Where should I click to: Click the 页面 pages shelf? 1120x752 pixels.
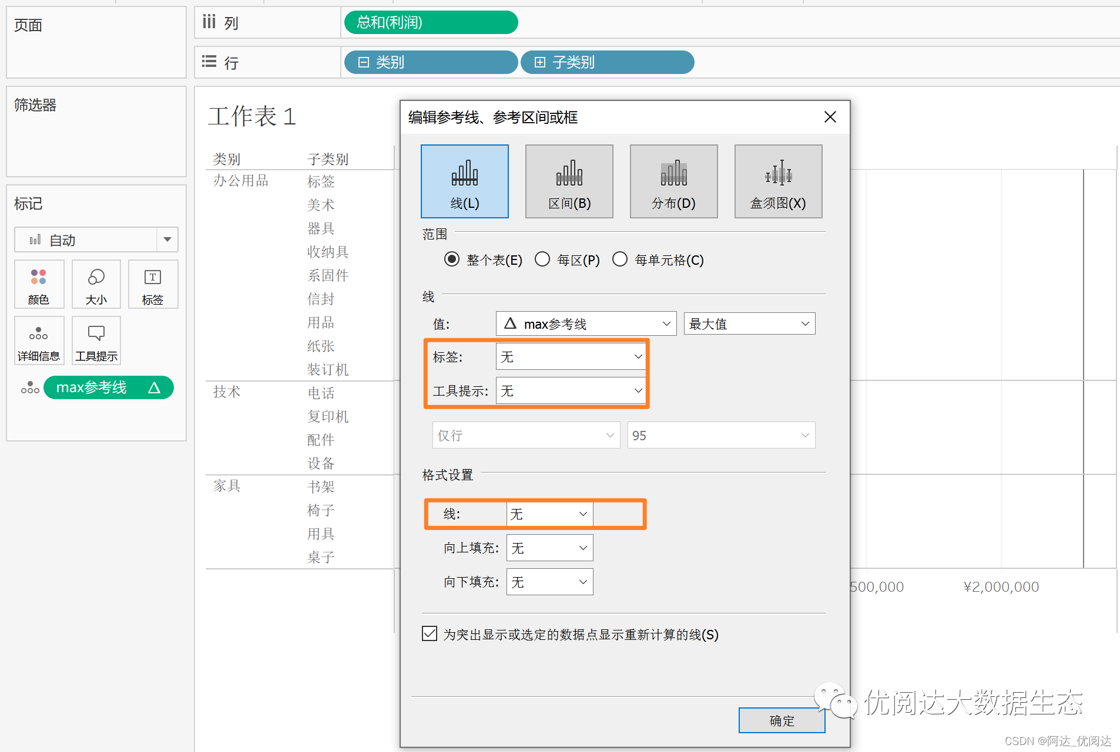tap(96, 42)
